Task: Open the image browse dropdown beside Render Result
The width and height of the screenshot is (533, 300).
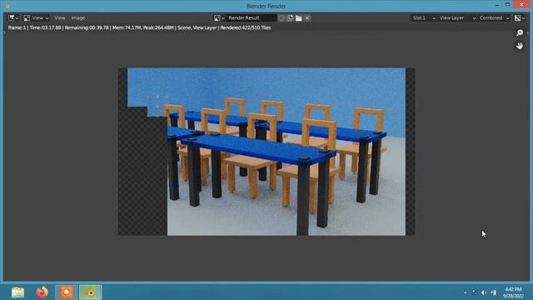Action: (x=219, y=18)
